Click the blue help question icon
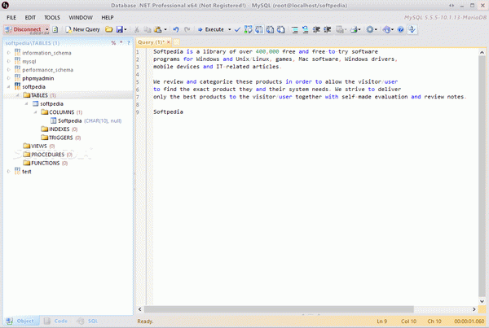 (401, 29)
